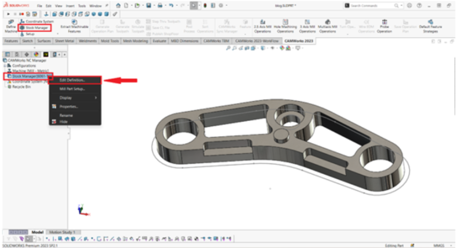Open the Motion Study 1 tab
This screenshot has width=456, height=248.
(x=63, y=232)
